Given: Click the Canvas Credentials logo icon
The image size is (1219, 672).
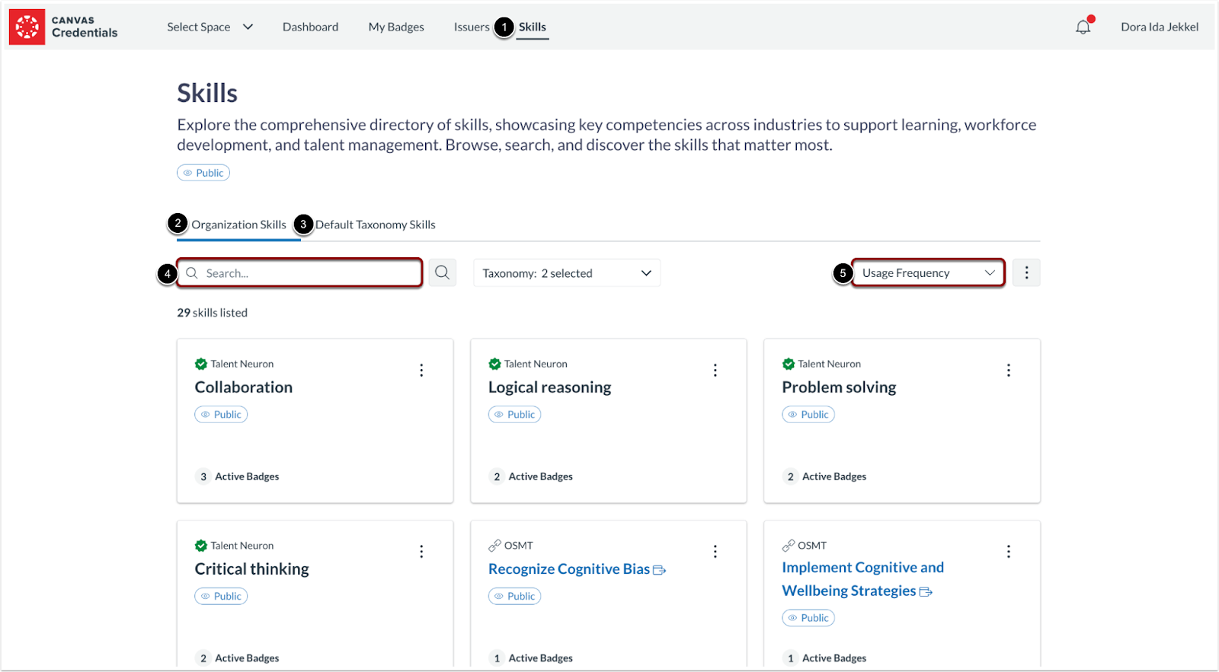Looking at the screenshot, I should tap(27, 27).
